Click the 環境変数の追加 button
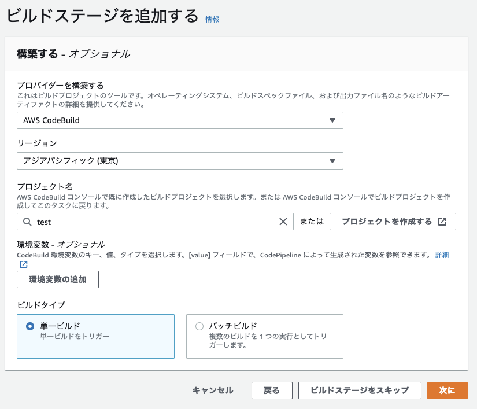Image resolution: width=477 pixels, height=409 pixels. 58,279
